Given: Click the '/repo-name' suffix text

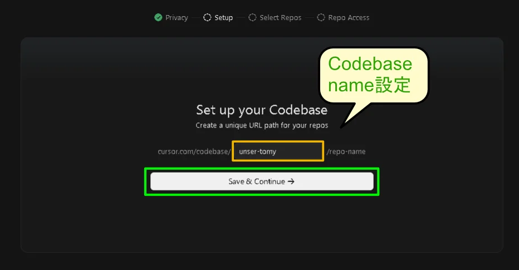Looking at the screenshot, I should click(346, 151).
